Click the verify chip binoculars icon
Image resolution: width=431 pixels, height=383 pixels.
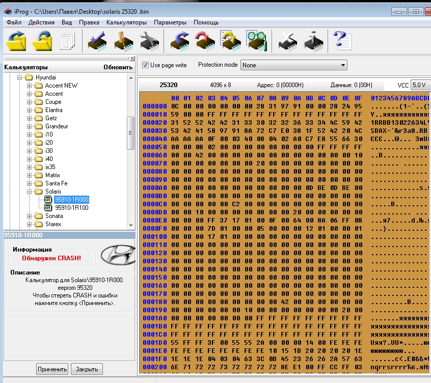(x=256, y=41)
